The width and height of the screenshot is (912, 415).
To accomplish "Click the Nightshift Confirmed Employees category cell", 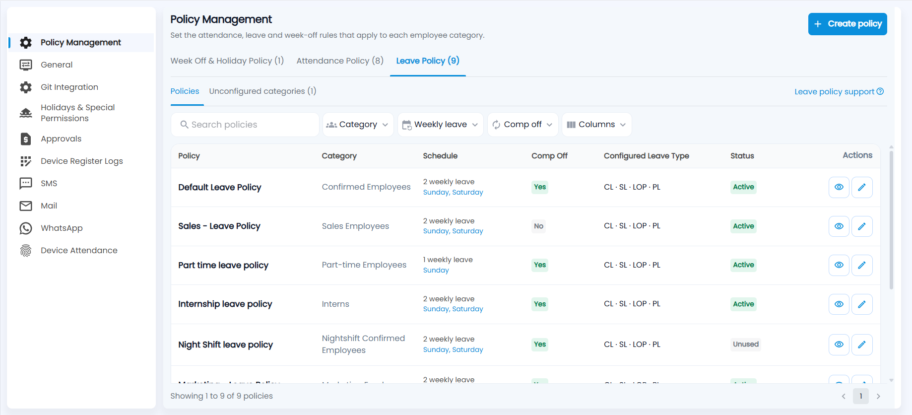I will tap(363, 345).
